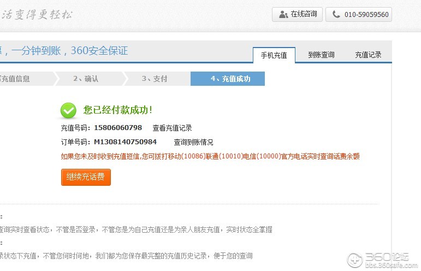Click the red notice about 10086 hotline

tap(210, 156)
